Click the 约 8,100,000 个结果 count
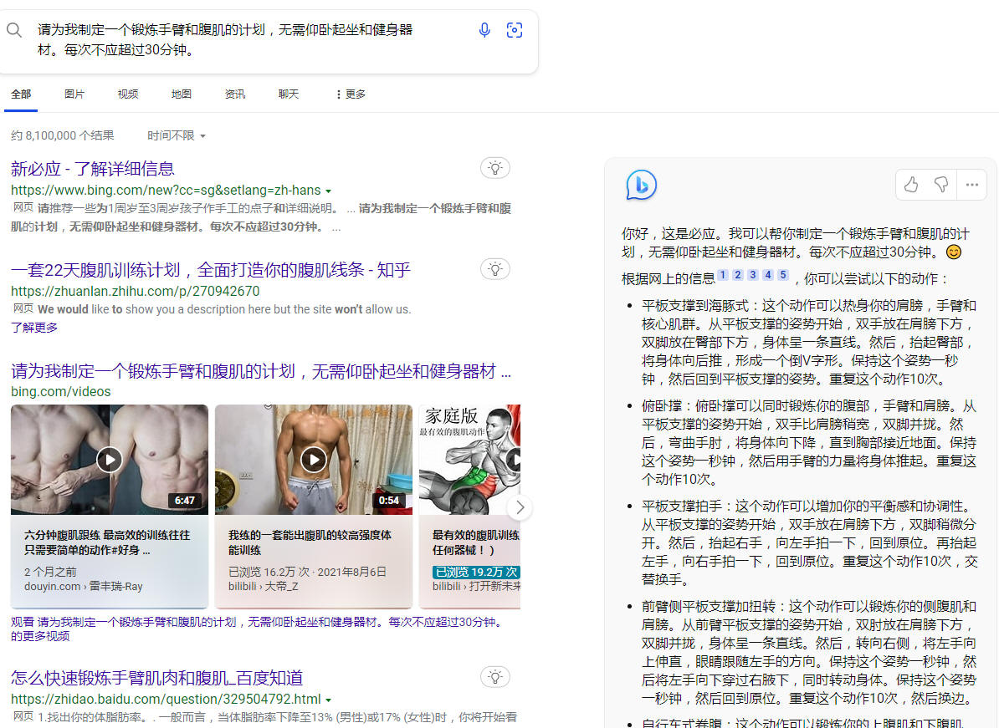999x728 pixels. coord(63,135)
